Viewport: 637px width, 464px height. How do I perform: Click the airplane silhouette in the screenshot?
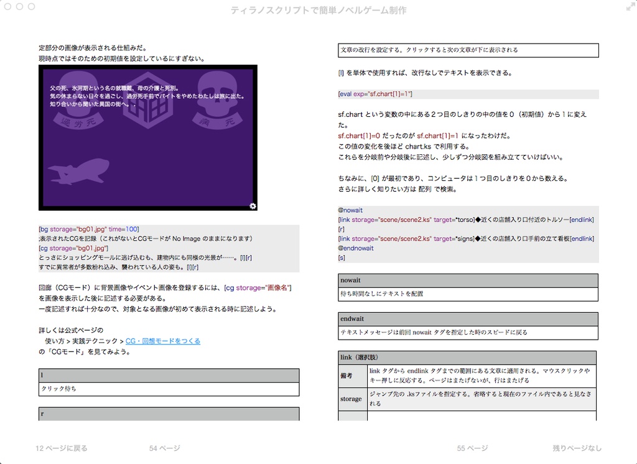coord(79,172)
